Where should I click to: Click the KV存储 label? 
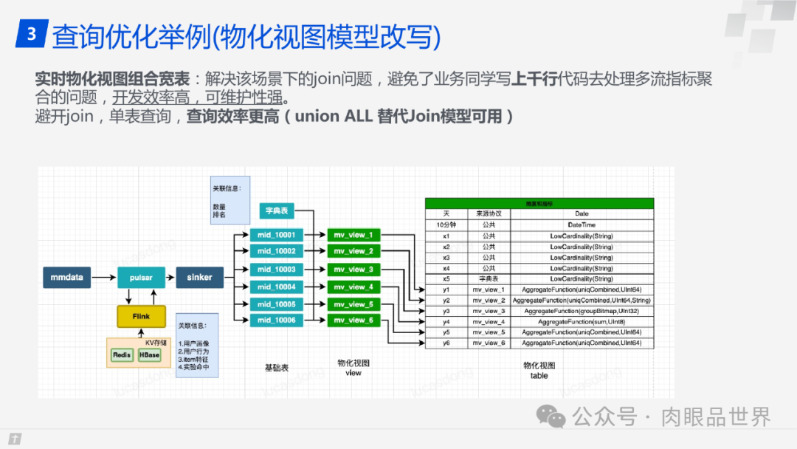pos(156,343)
